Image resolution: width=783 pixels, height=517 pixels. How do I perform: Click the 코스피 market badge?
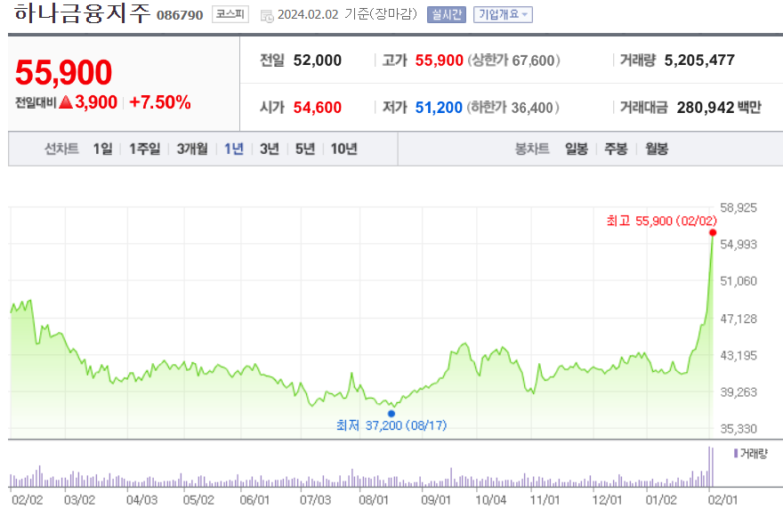[230, 14]
